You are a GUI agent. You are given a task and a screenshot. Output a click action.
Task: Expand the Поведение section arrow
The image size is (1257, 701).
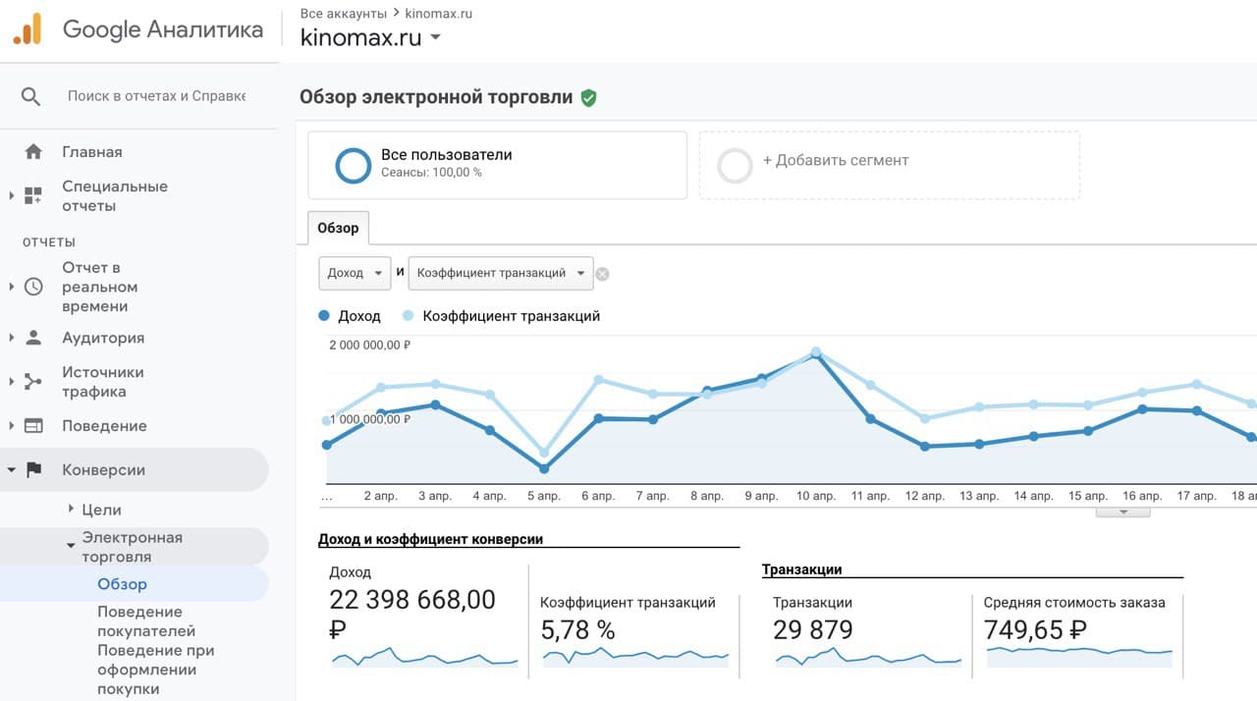point(12,426)
